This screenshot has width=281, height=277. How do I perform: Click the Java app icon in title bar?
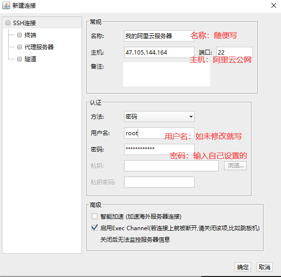pos(6,6)
